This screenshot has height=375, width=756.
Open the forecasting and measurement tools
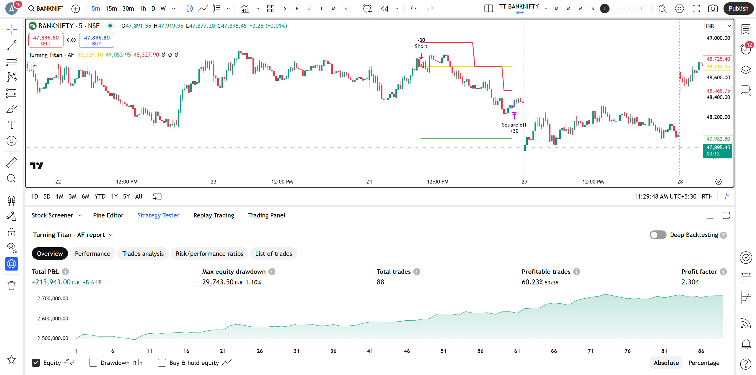[x=12, y=93]
